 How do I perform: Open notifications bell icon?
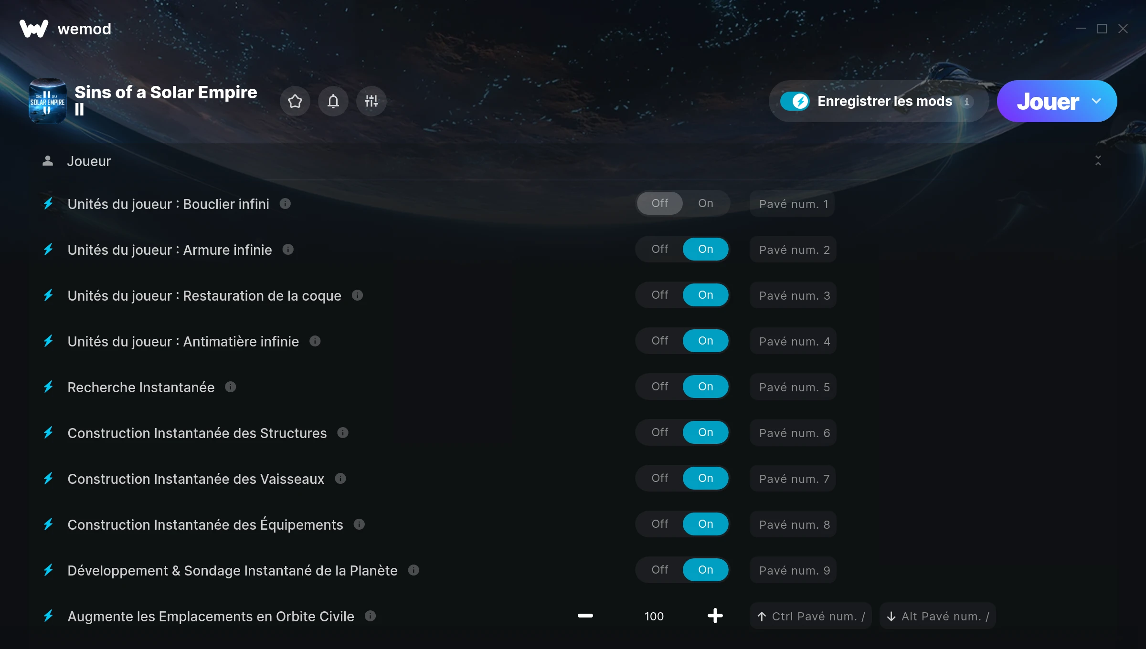(x=333, y=101)
